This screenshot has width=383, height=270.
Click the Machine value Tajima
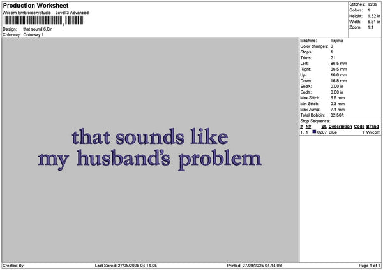[336, 41]
